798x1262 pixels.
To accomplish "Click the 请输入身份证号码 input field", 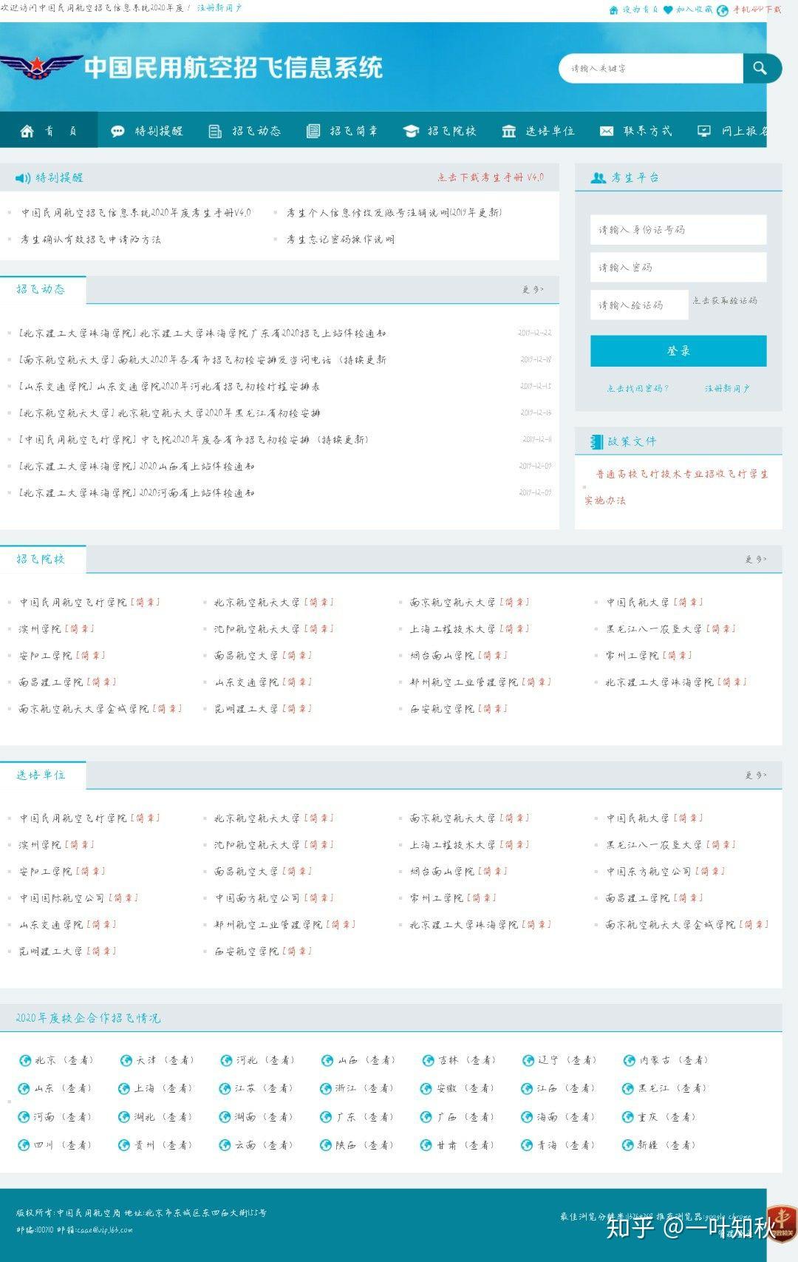I will [678, 230].
